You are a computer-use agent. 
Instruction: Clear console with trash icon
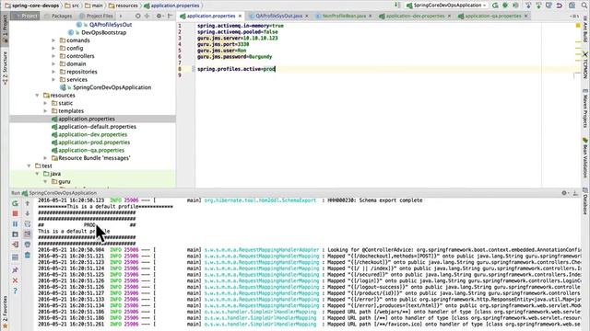[28, 256]
